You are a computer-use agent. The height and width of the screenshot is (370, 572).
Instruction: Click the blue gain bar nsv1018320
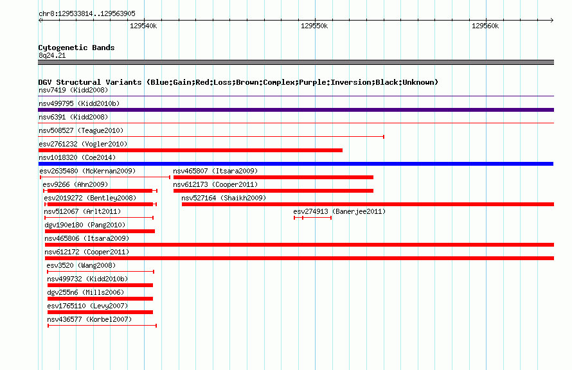296,164
